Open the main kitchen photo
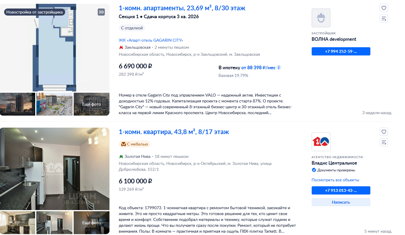This screenshot has height=235, width=405. coord(55,169)
